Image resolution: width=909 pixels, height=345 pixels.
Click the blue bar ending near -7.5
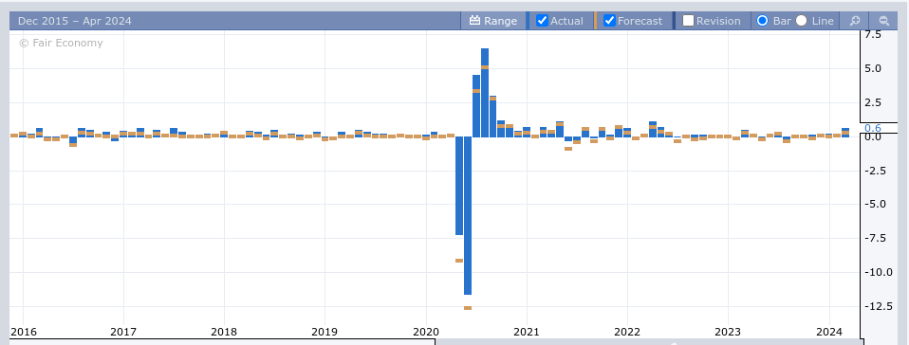[459, 185]
